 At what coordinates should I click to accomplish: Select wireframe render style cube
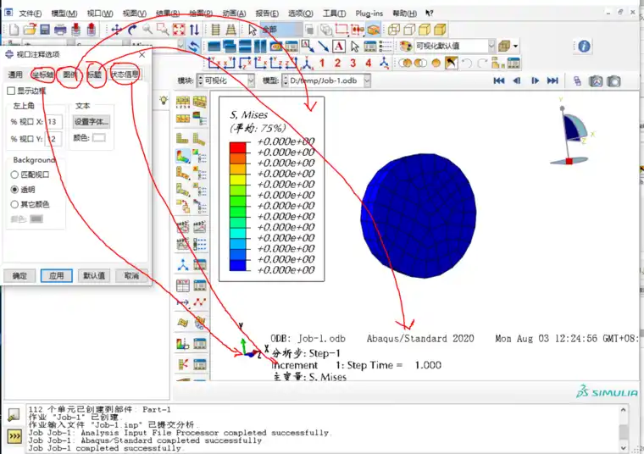tap(394, 30)
